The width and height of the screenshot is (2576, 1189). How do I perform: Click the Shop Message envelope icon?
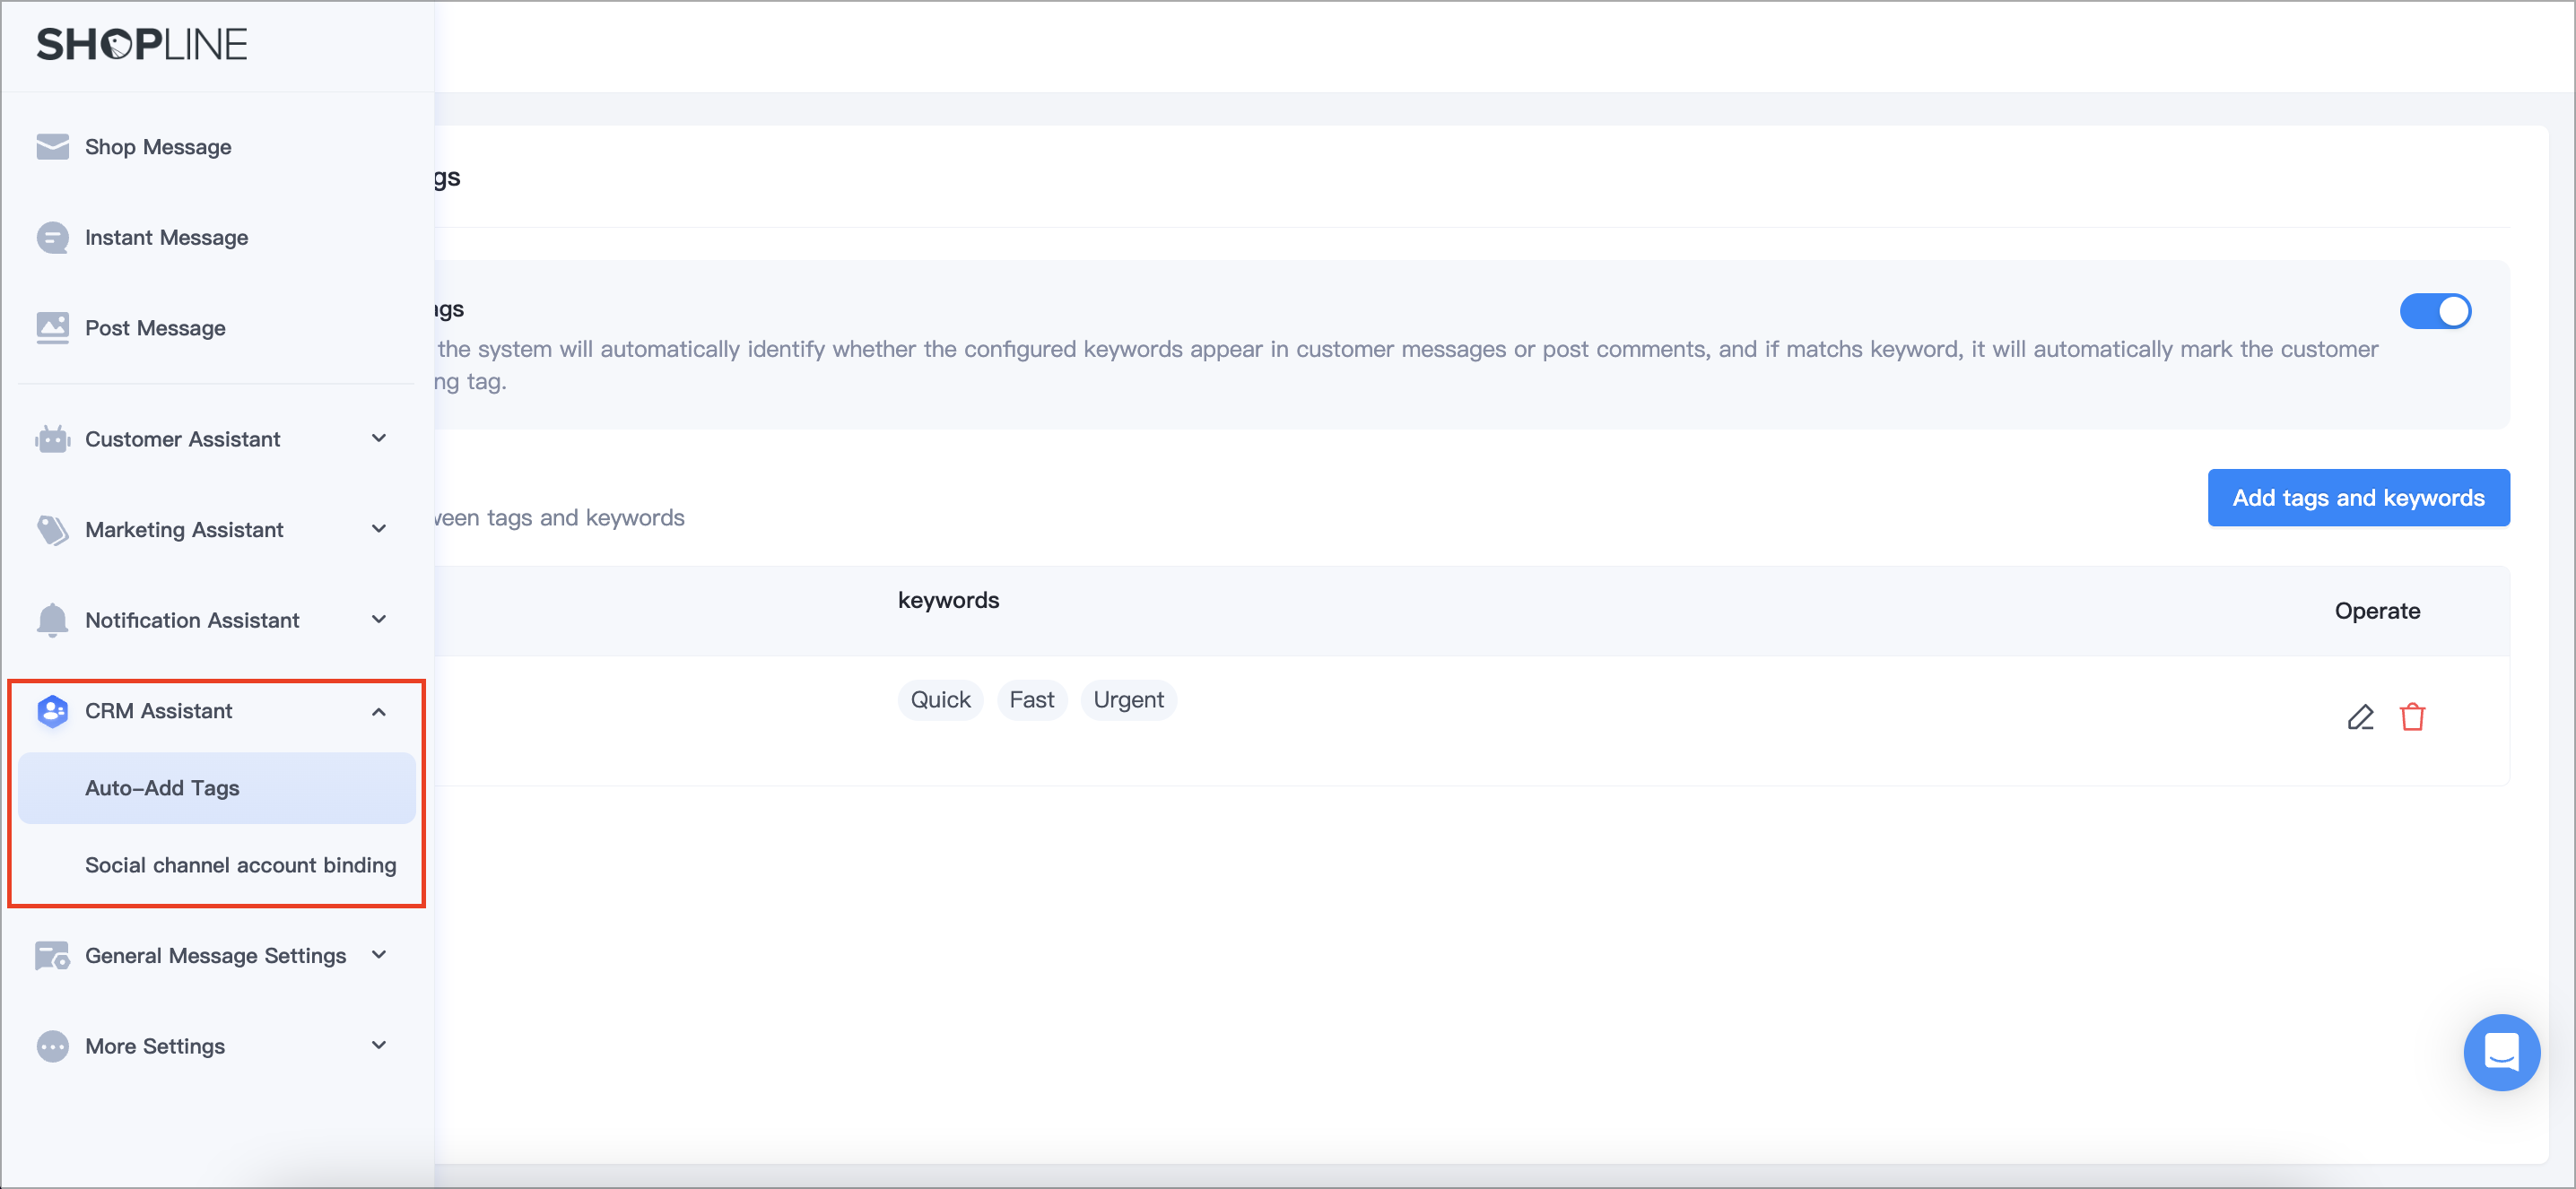(52, 147)
